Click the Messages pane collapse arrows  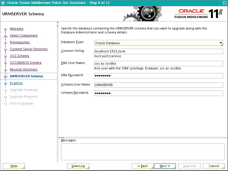(61, 138)
